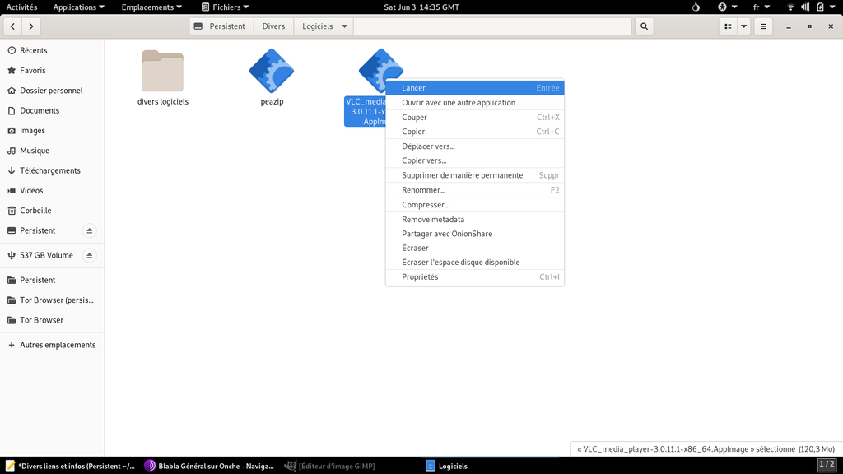The width and height of the screenshot is (843, 474).
Task: Open the search magnifier in toolbar
Action: pyautogui.click(x=645, y=26)
